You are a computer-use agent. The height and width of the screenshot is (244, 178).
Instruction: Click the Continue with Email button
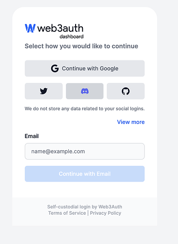85,174
